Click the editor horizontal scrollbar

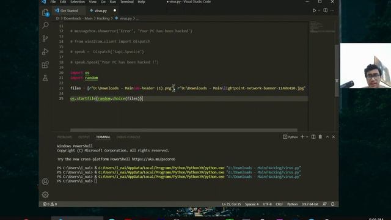tap(184, 130)
